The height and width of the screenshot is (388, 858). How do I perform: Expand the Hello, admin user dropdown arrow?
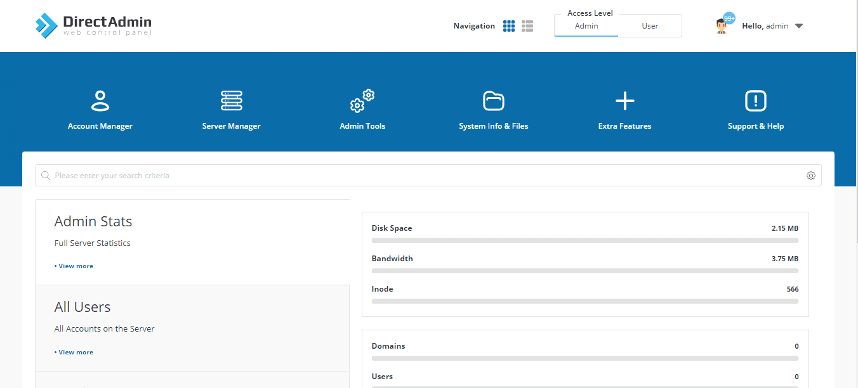click(799, 26)
